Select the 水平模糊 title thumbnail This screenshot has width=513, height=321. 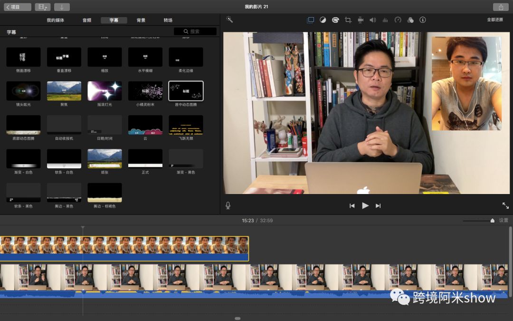click(145, 57)
